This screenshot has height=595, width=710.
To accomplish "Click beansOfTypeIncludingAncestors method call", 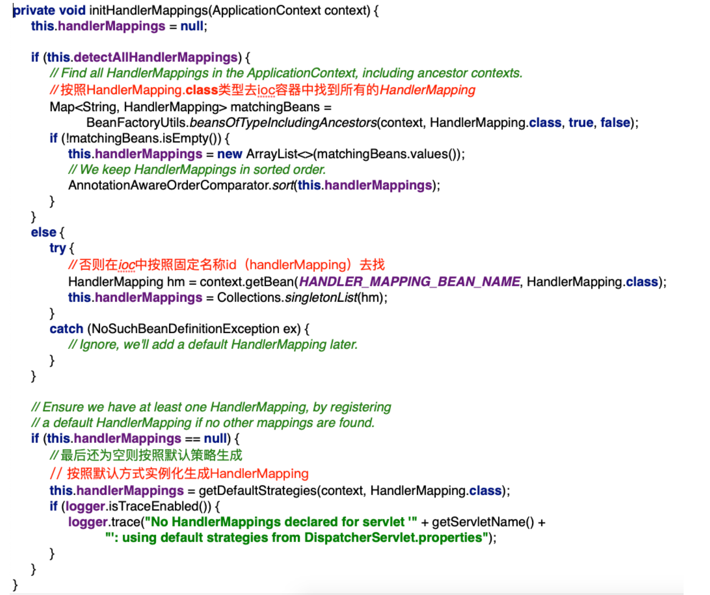I will click(x=283, y=123).
